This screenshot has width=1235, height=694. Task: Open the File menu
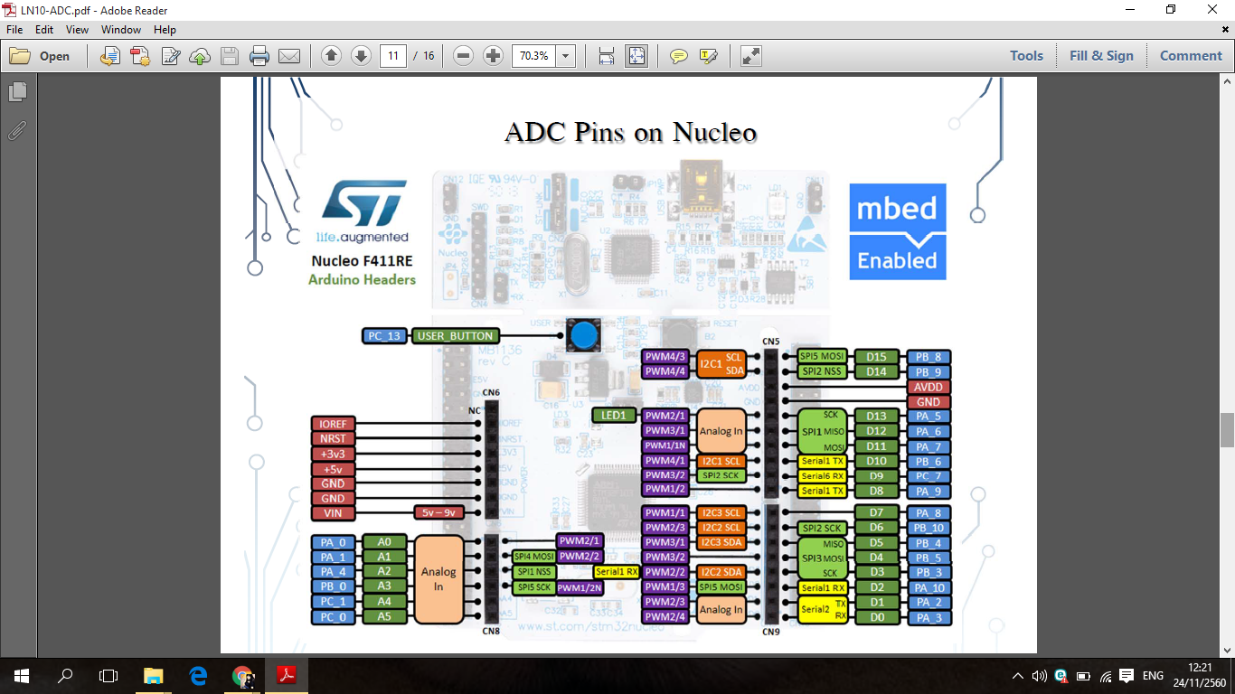click(x=15, y=30)
